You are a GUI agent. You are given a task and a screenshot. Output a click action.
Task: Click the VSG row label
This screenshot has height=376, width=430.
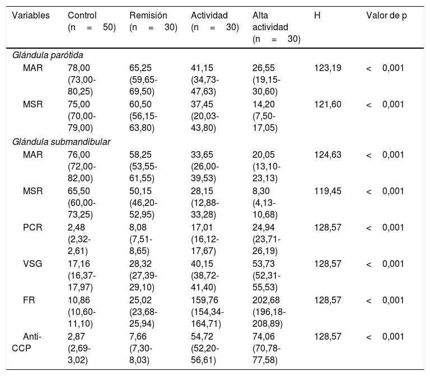tap(32, 264)
